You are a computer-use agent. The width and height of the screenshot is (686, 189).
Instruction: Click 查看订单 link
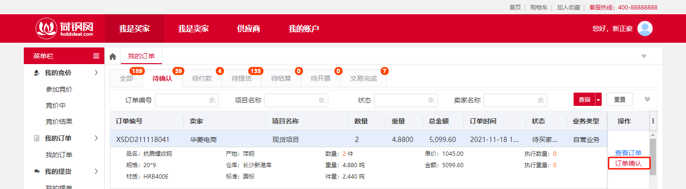(628, 153)
